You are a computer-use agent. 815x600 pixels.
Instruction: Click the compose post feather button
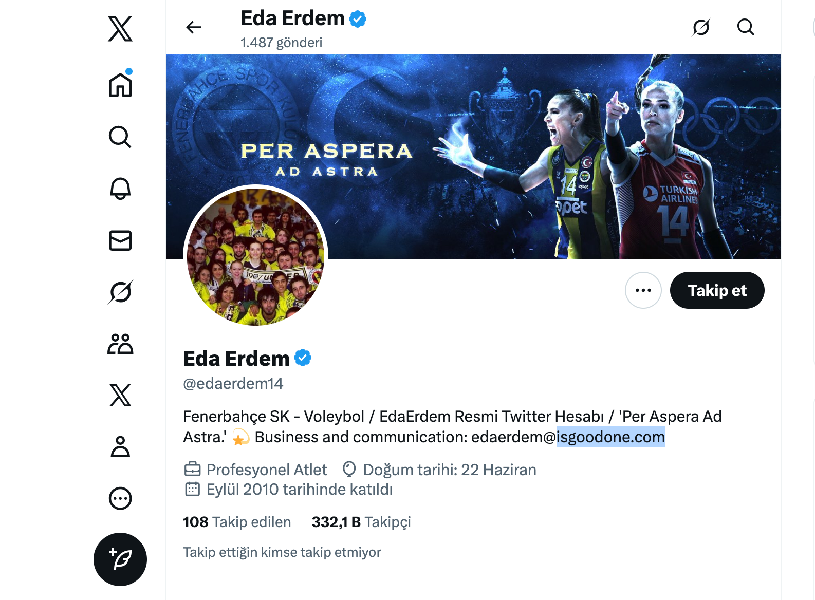coord(120,559)
